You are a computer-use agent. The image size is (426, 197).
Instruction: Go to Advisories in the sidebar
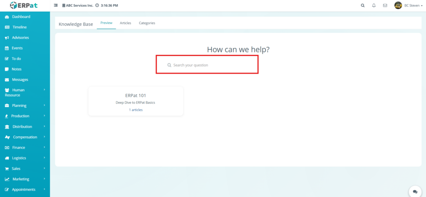[20, 37]
